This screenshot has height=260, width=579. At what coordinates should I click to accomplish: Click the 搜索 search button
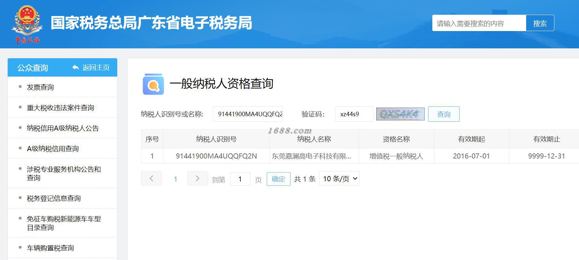(540, 23)
